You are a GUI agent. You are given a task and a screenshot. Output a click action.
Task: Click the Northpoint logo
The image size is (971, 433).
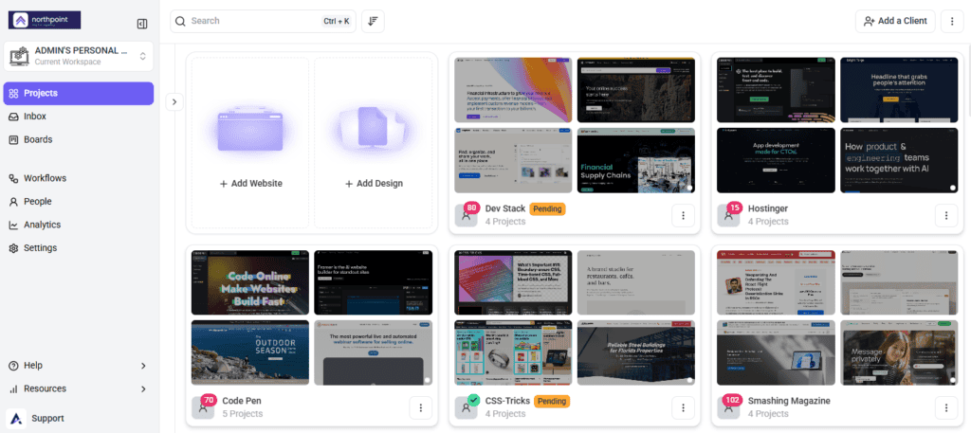pyautogui.click(x=45, y=21)
